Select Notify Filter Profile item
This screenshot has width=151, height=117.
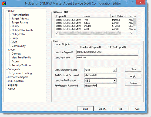[x=22, y=30]
